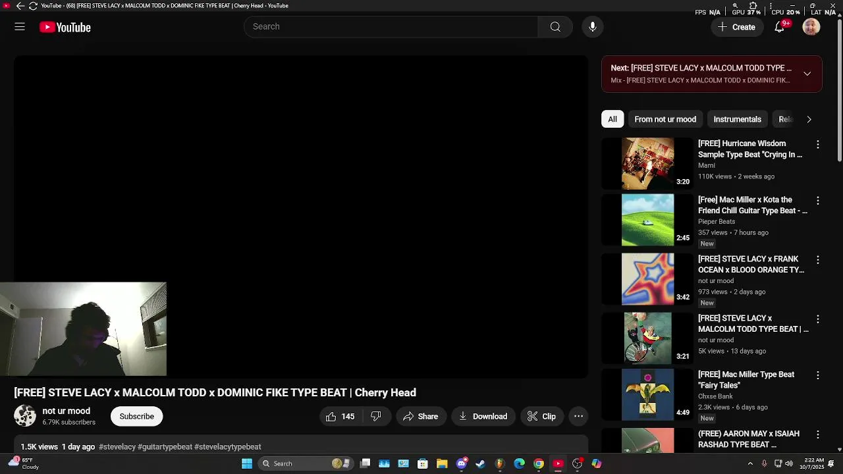
Task: Reload the page with refresh icon
Action: pyautogui.click(x=33, y=6)
